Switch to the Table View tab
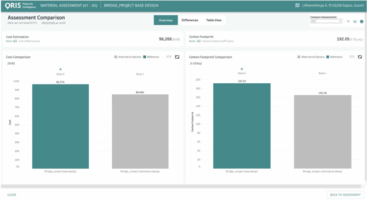This screenshot has height=200, width=367. [214, 20]
